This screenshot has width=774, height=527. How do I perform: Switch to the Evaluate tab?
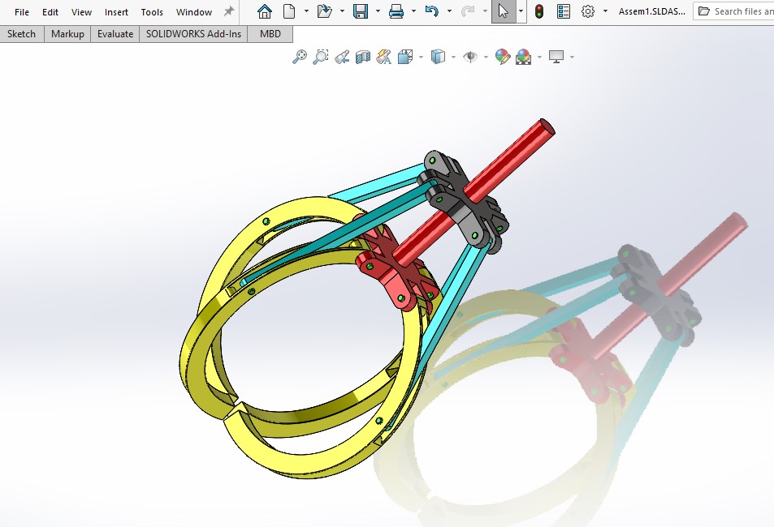tap(115, 34)
